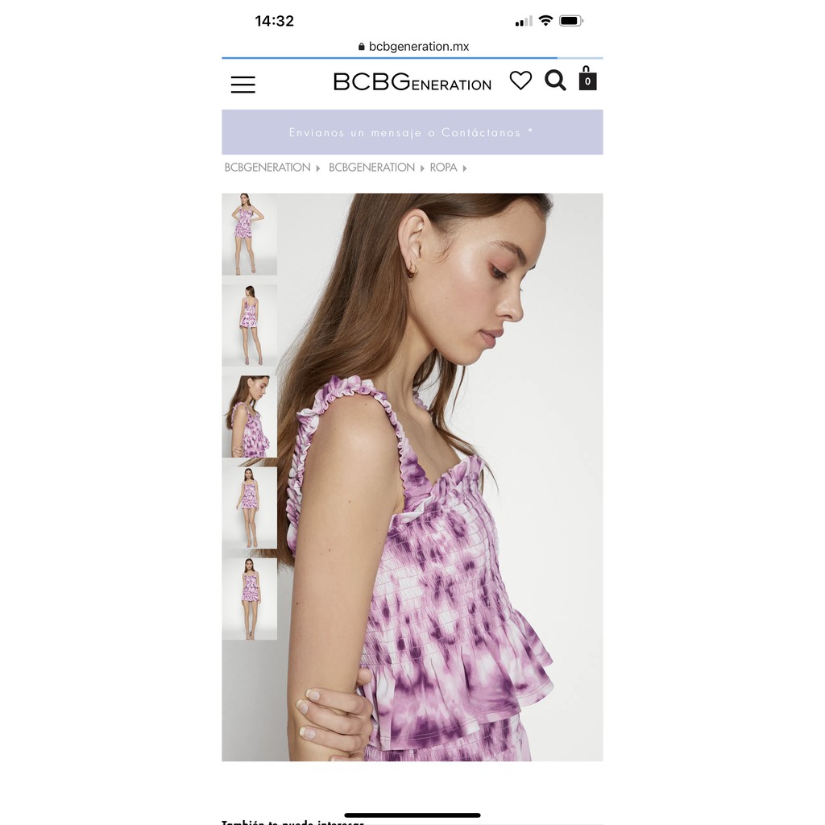This screenshot has width=825, height=825.
Task: Tap the Wi-Fi status icon
Action: (545, 21)
